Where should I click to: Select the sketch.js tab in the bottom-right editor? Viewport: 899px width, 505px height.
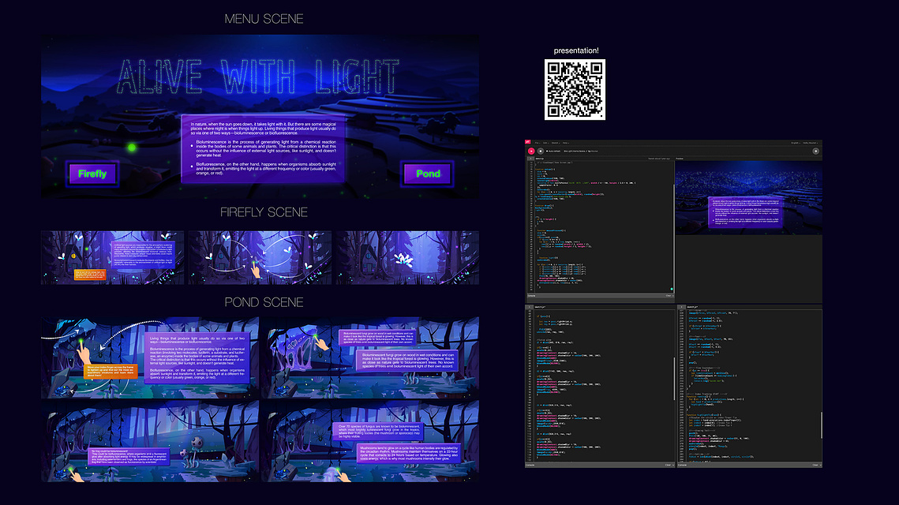(692, 307)
